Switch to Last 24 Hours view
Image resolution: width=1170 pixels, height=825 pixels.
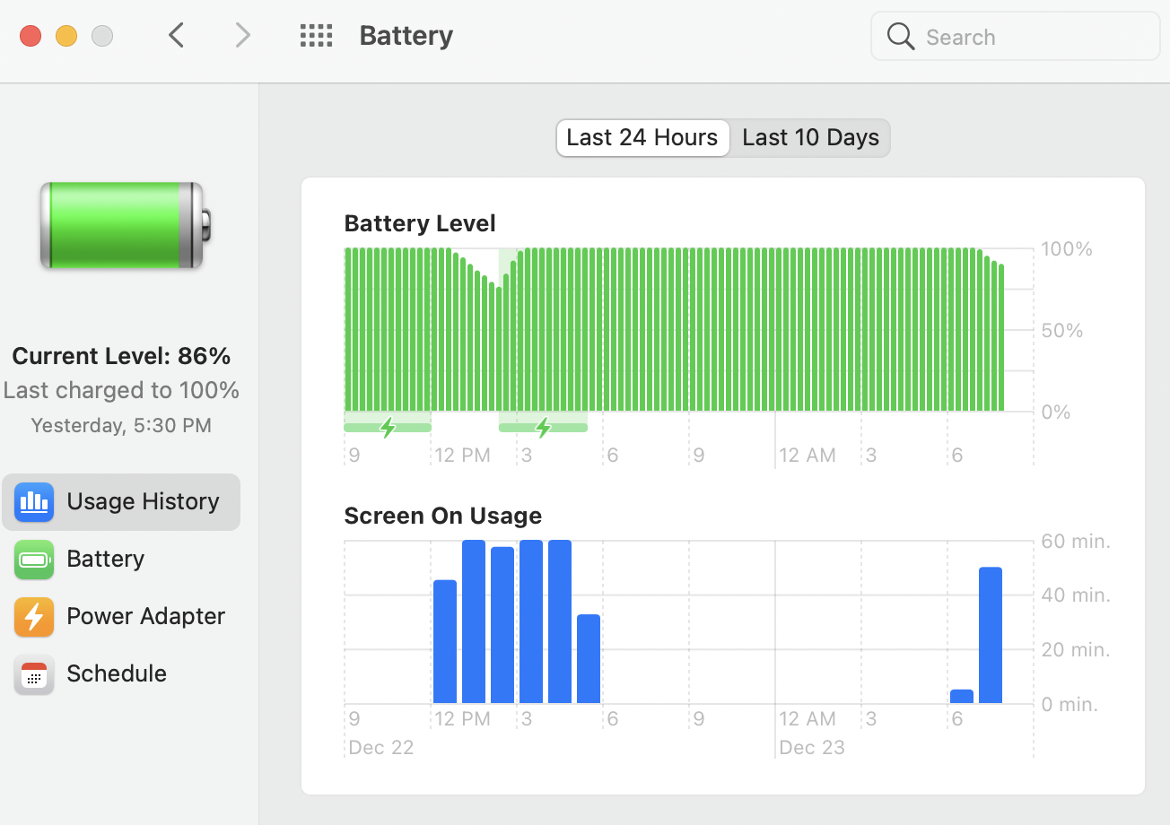tap(642, 138)
